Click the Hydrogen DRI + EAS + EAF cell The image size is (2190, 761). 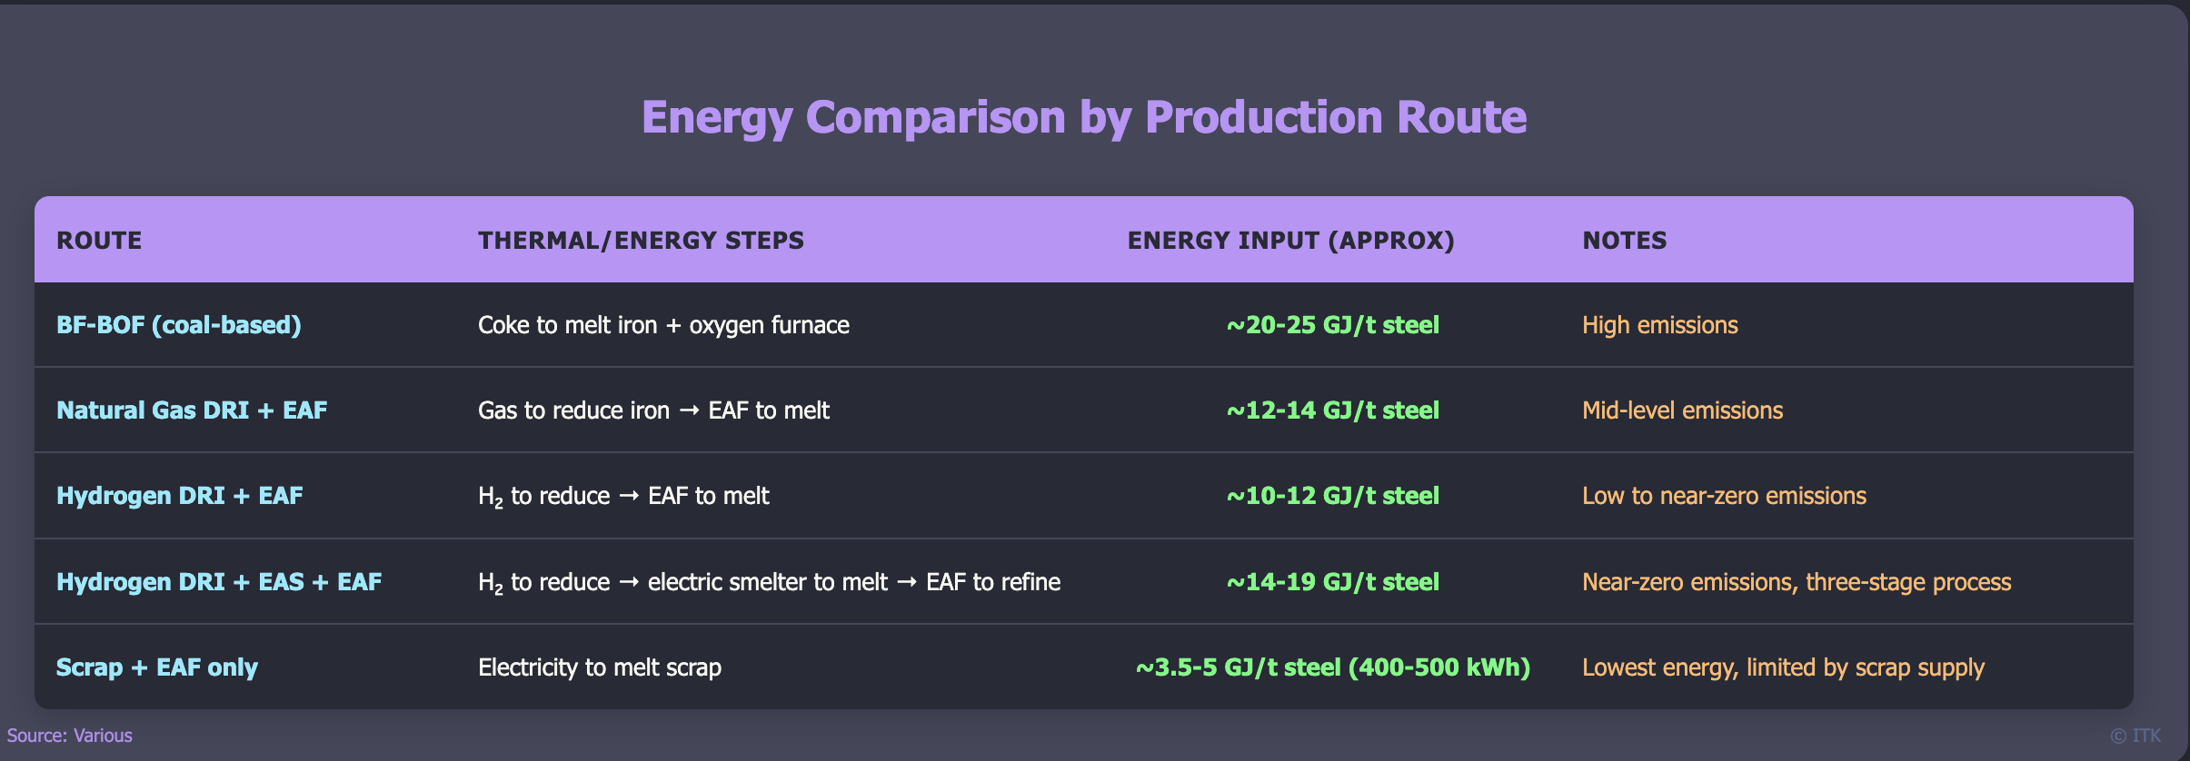tap(219, 582)
